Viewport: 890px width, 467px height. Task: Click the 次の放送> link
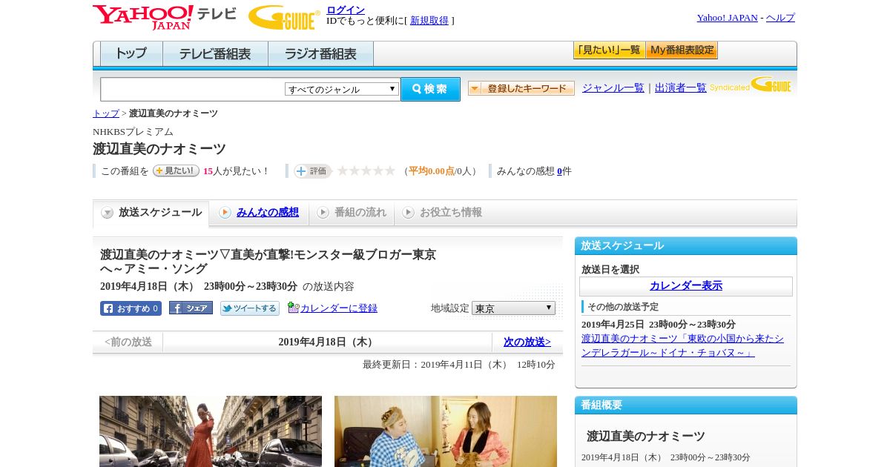tap(527, 342)
